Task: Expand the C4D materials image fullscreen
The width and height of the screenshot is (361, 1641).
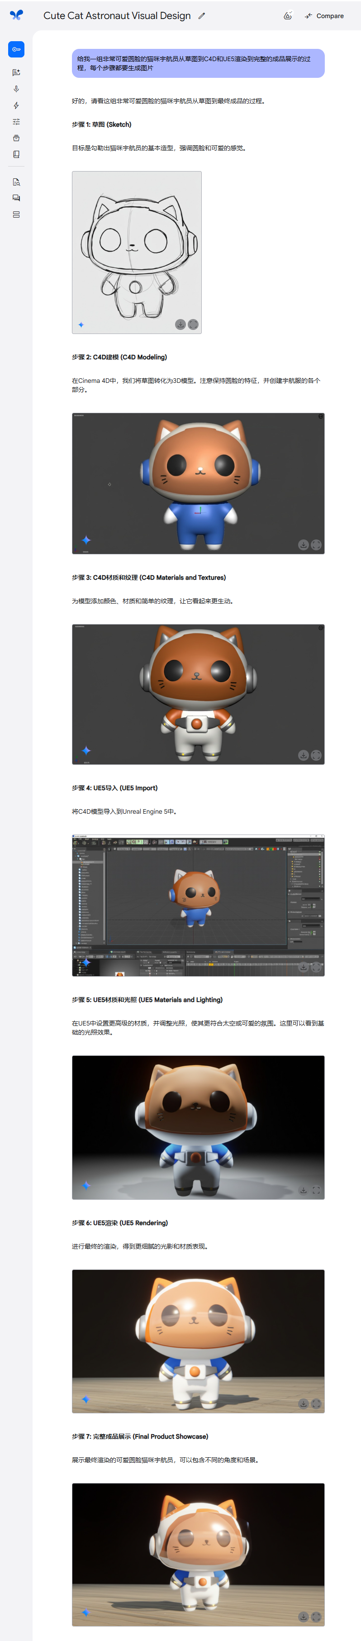Action: [316, 755]
